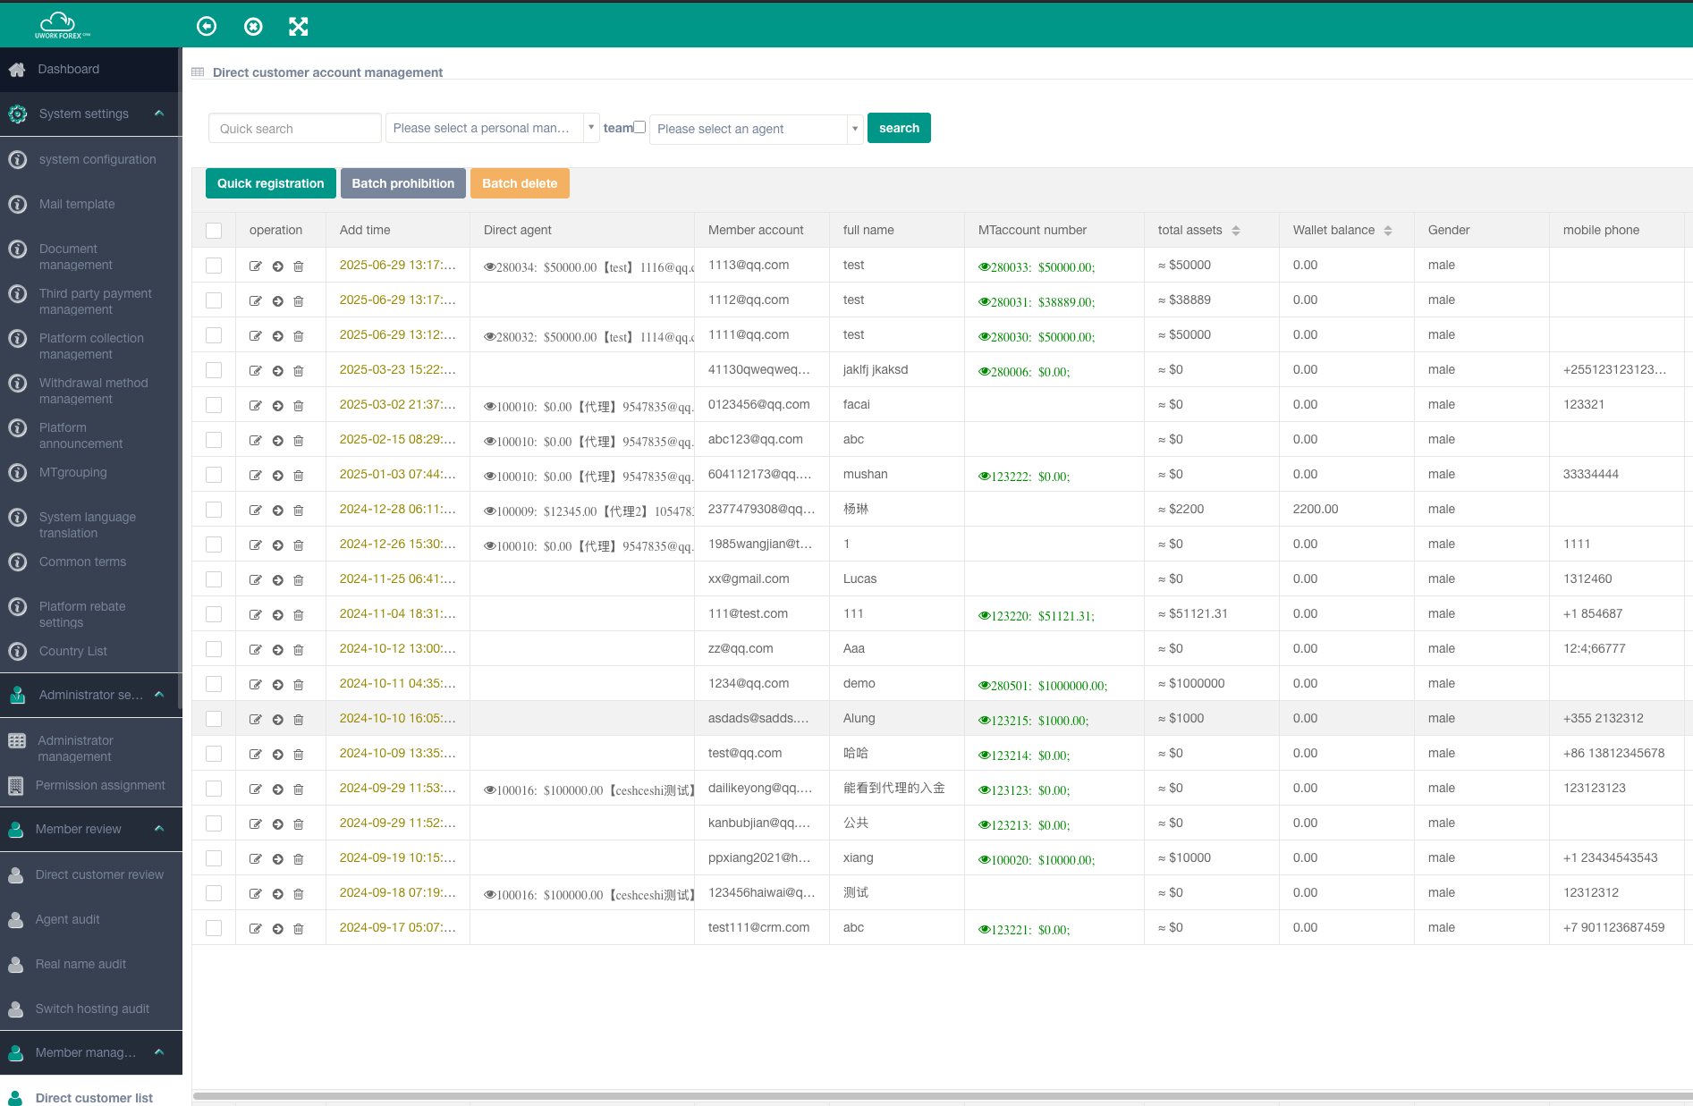Click the Quick registration button

click(x=271, y=183)
